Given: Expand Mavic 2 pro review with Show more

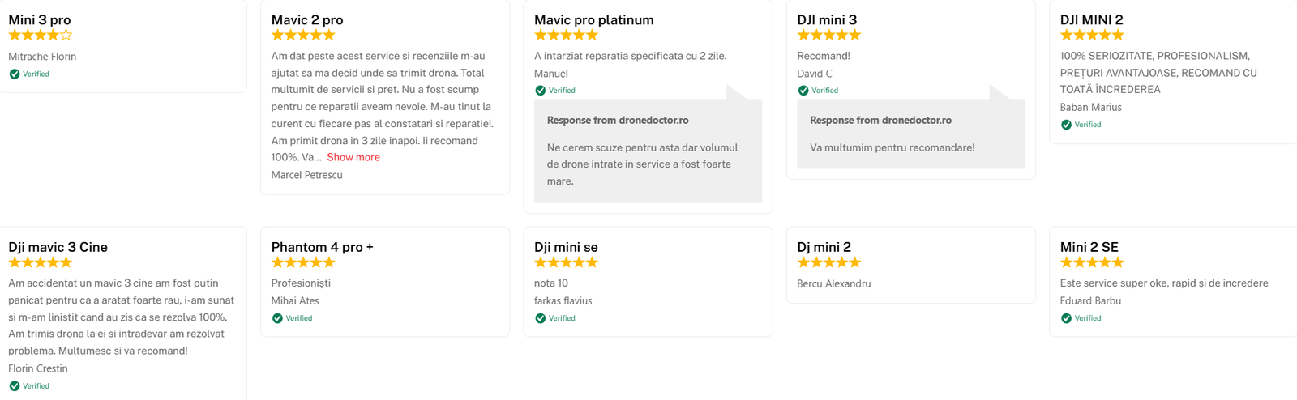Looking at the screenshot, I should point(353,157).
